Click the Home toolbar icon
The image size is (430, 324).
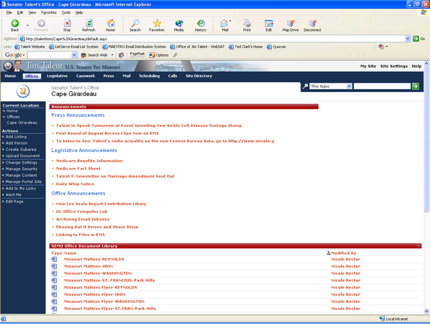tap(110, 23)
